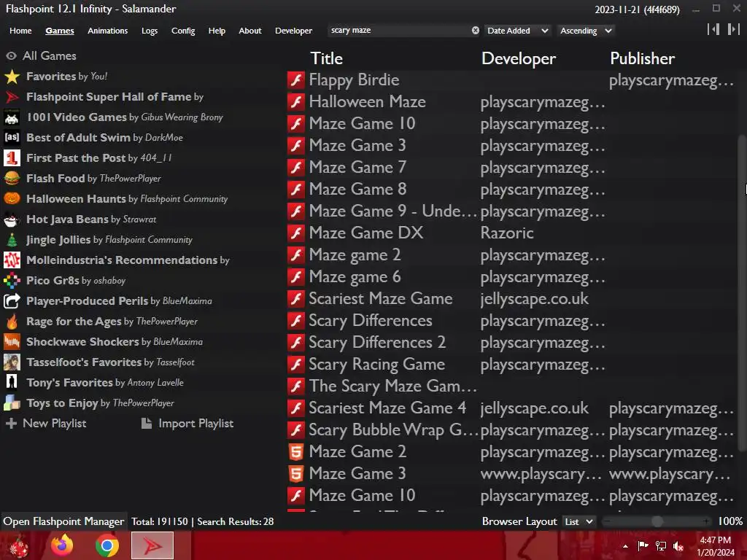The height and width of the screenshot is (560, 747).
Task: Click the game list vertical scrollbar
Action: pyautogui.click(x=741, y=293)
